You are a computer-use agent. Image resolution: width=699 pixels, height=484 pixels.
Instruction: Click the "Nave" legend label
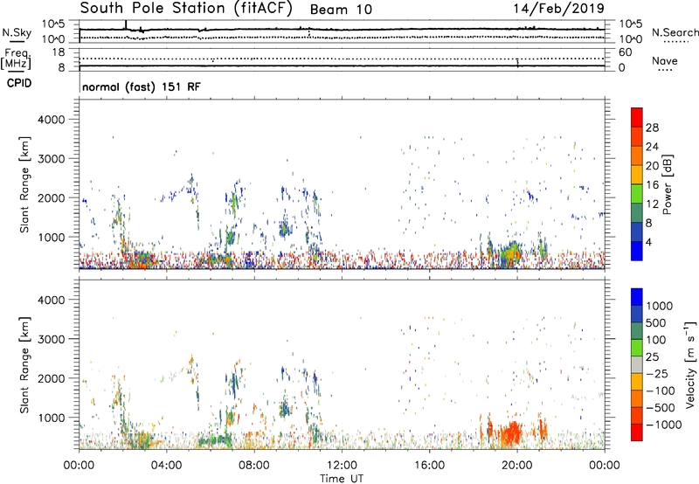(664, 61)
